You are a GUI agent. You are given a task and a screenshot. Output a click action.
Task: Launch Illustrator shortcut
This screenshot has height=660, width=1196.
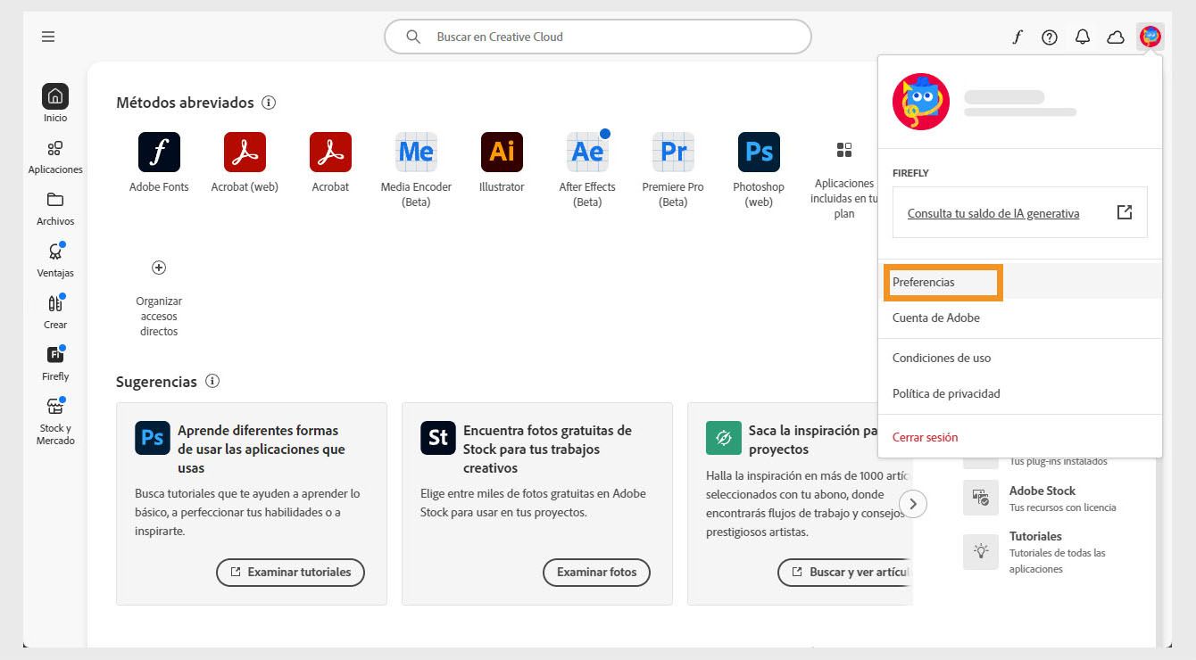(x=502, y=152)
